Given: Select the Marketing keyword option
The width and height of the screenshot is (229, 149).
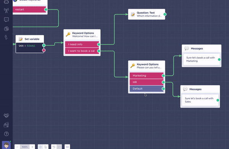Looking at the screenshot, I should coord(147,76).
